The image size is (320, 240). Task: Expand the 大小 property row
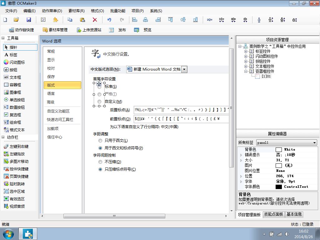tap(241, 160)
